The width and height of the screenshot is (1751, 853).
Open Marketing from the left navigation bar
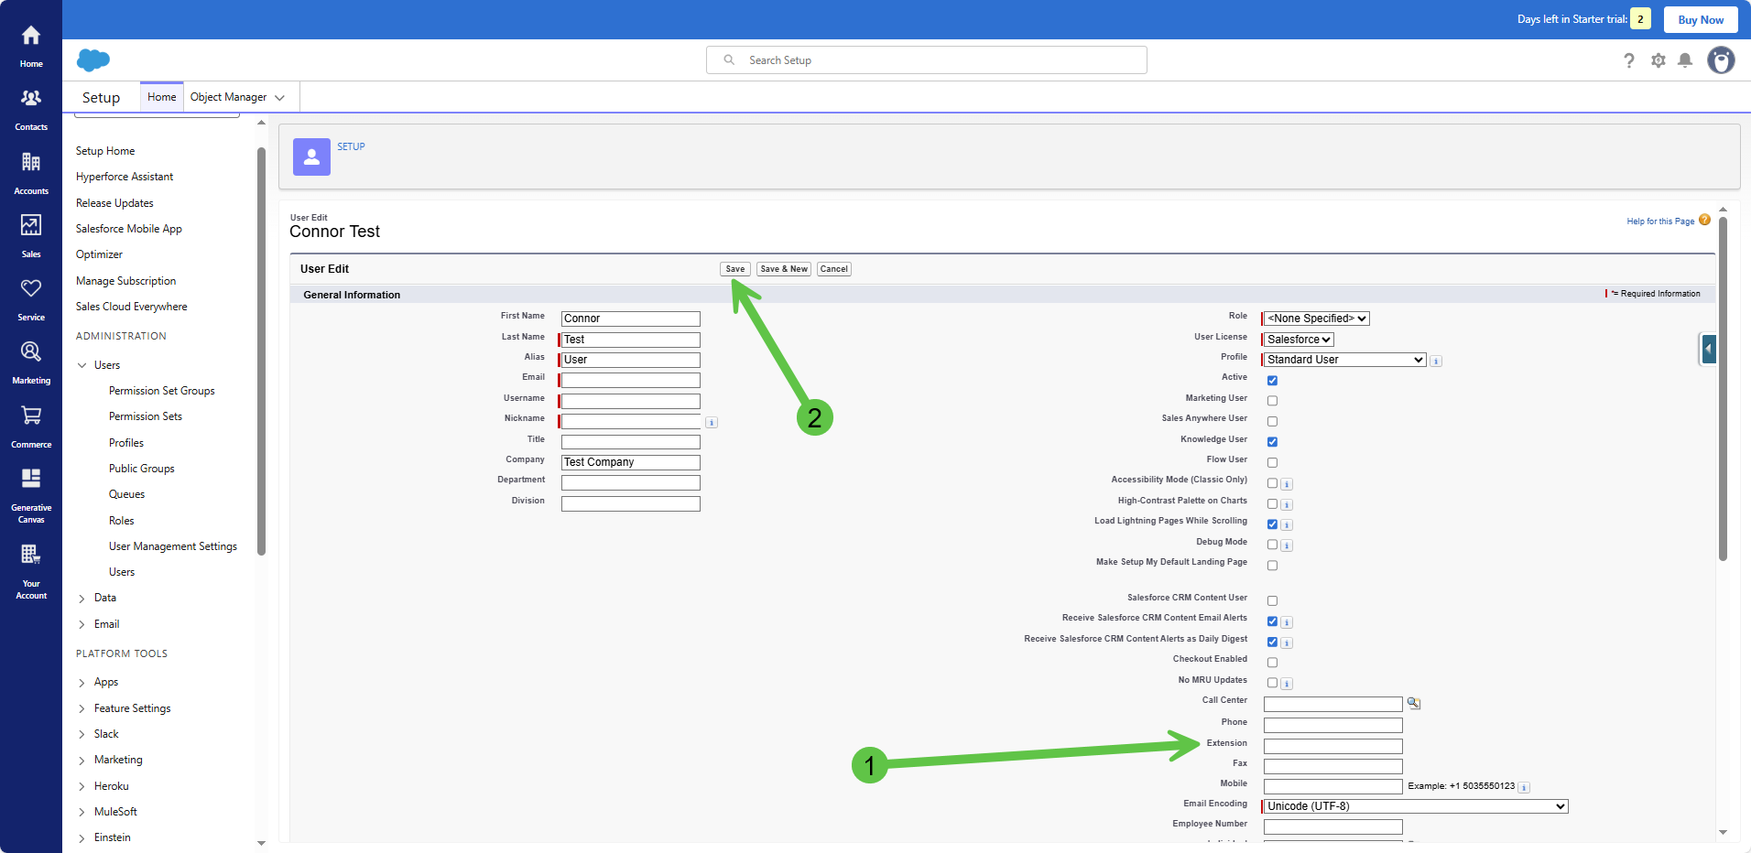(x=31, y=352)
